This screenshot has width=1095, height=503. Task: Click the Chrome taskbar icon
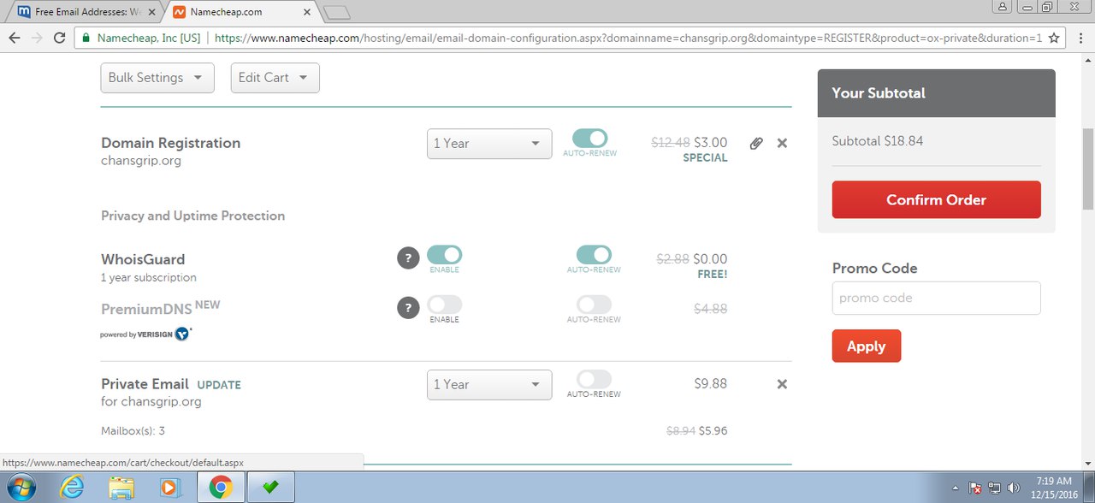click(221, 487)
